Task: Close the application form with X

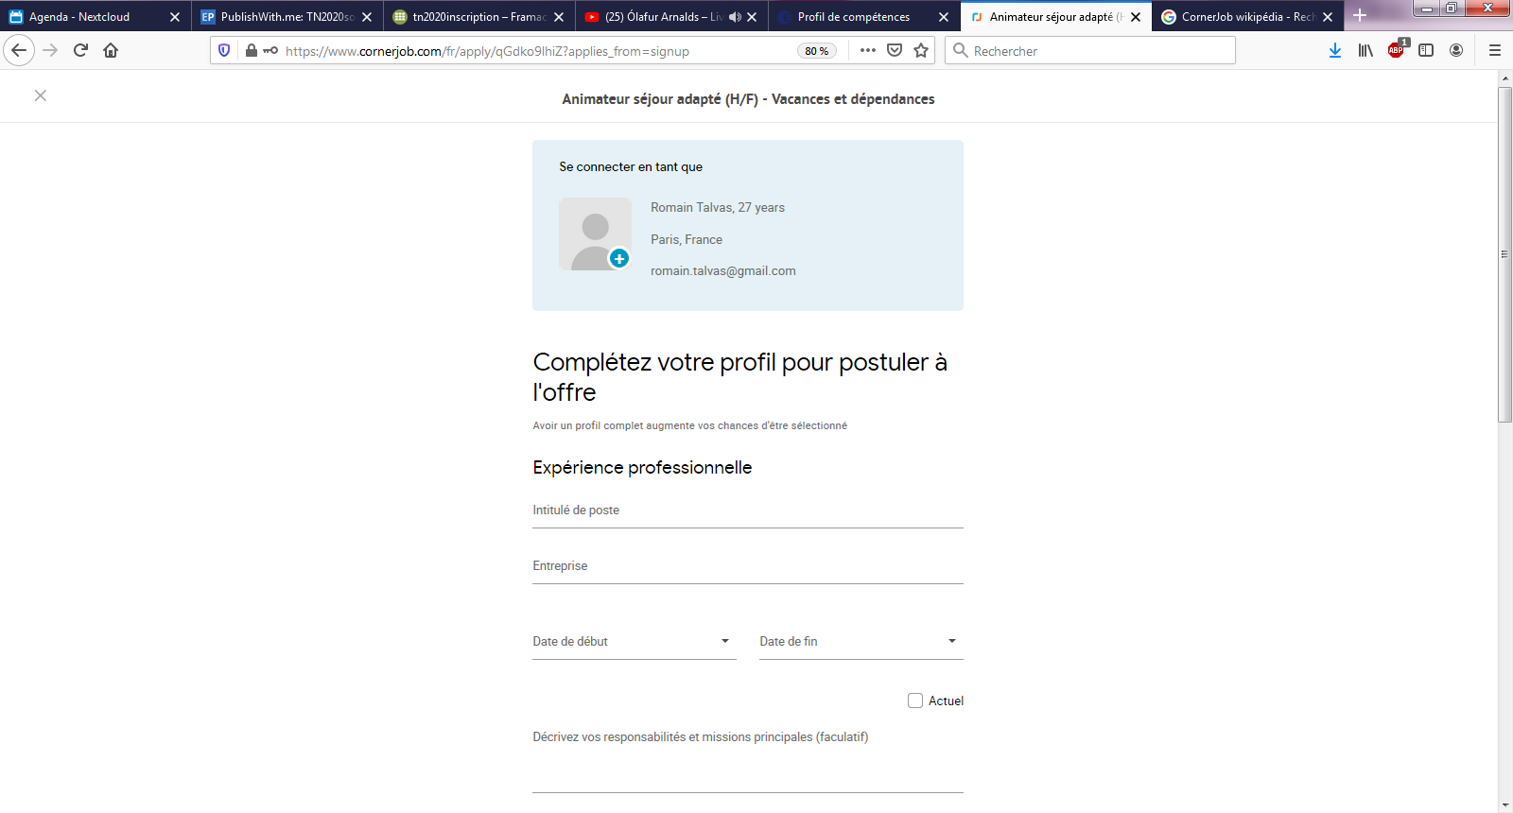Action: [41, 95]
